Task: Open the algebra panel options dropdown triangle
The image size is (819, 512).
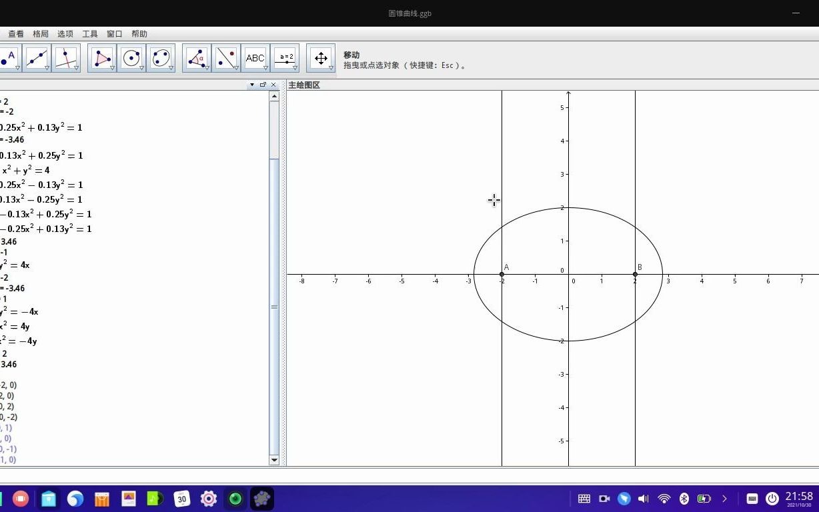Action: tap(251, 85)
